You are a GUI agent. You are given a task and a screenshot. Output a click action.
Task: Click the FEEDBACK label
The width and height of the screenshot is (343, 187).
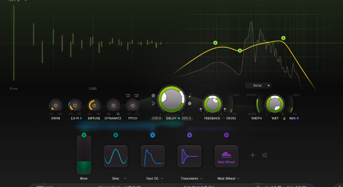coord(212,118)
